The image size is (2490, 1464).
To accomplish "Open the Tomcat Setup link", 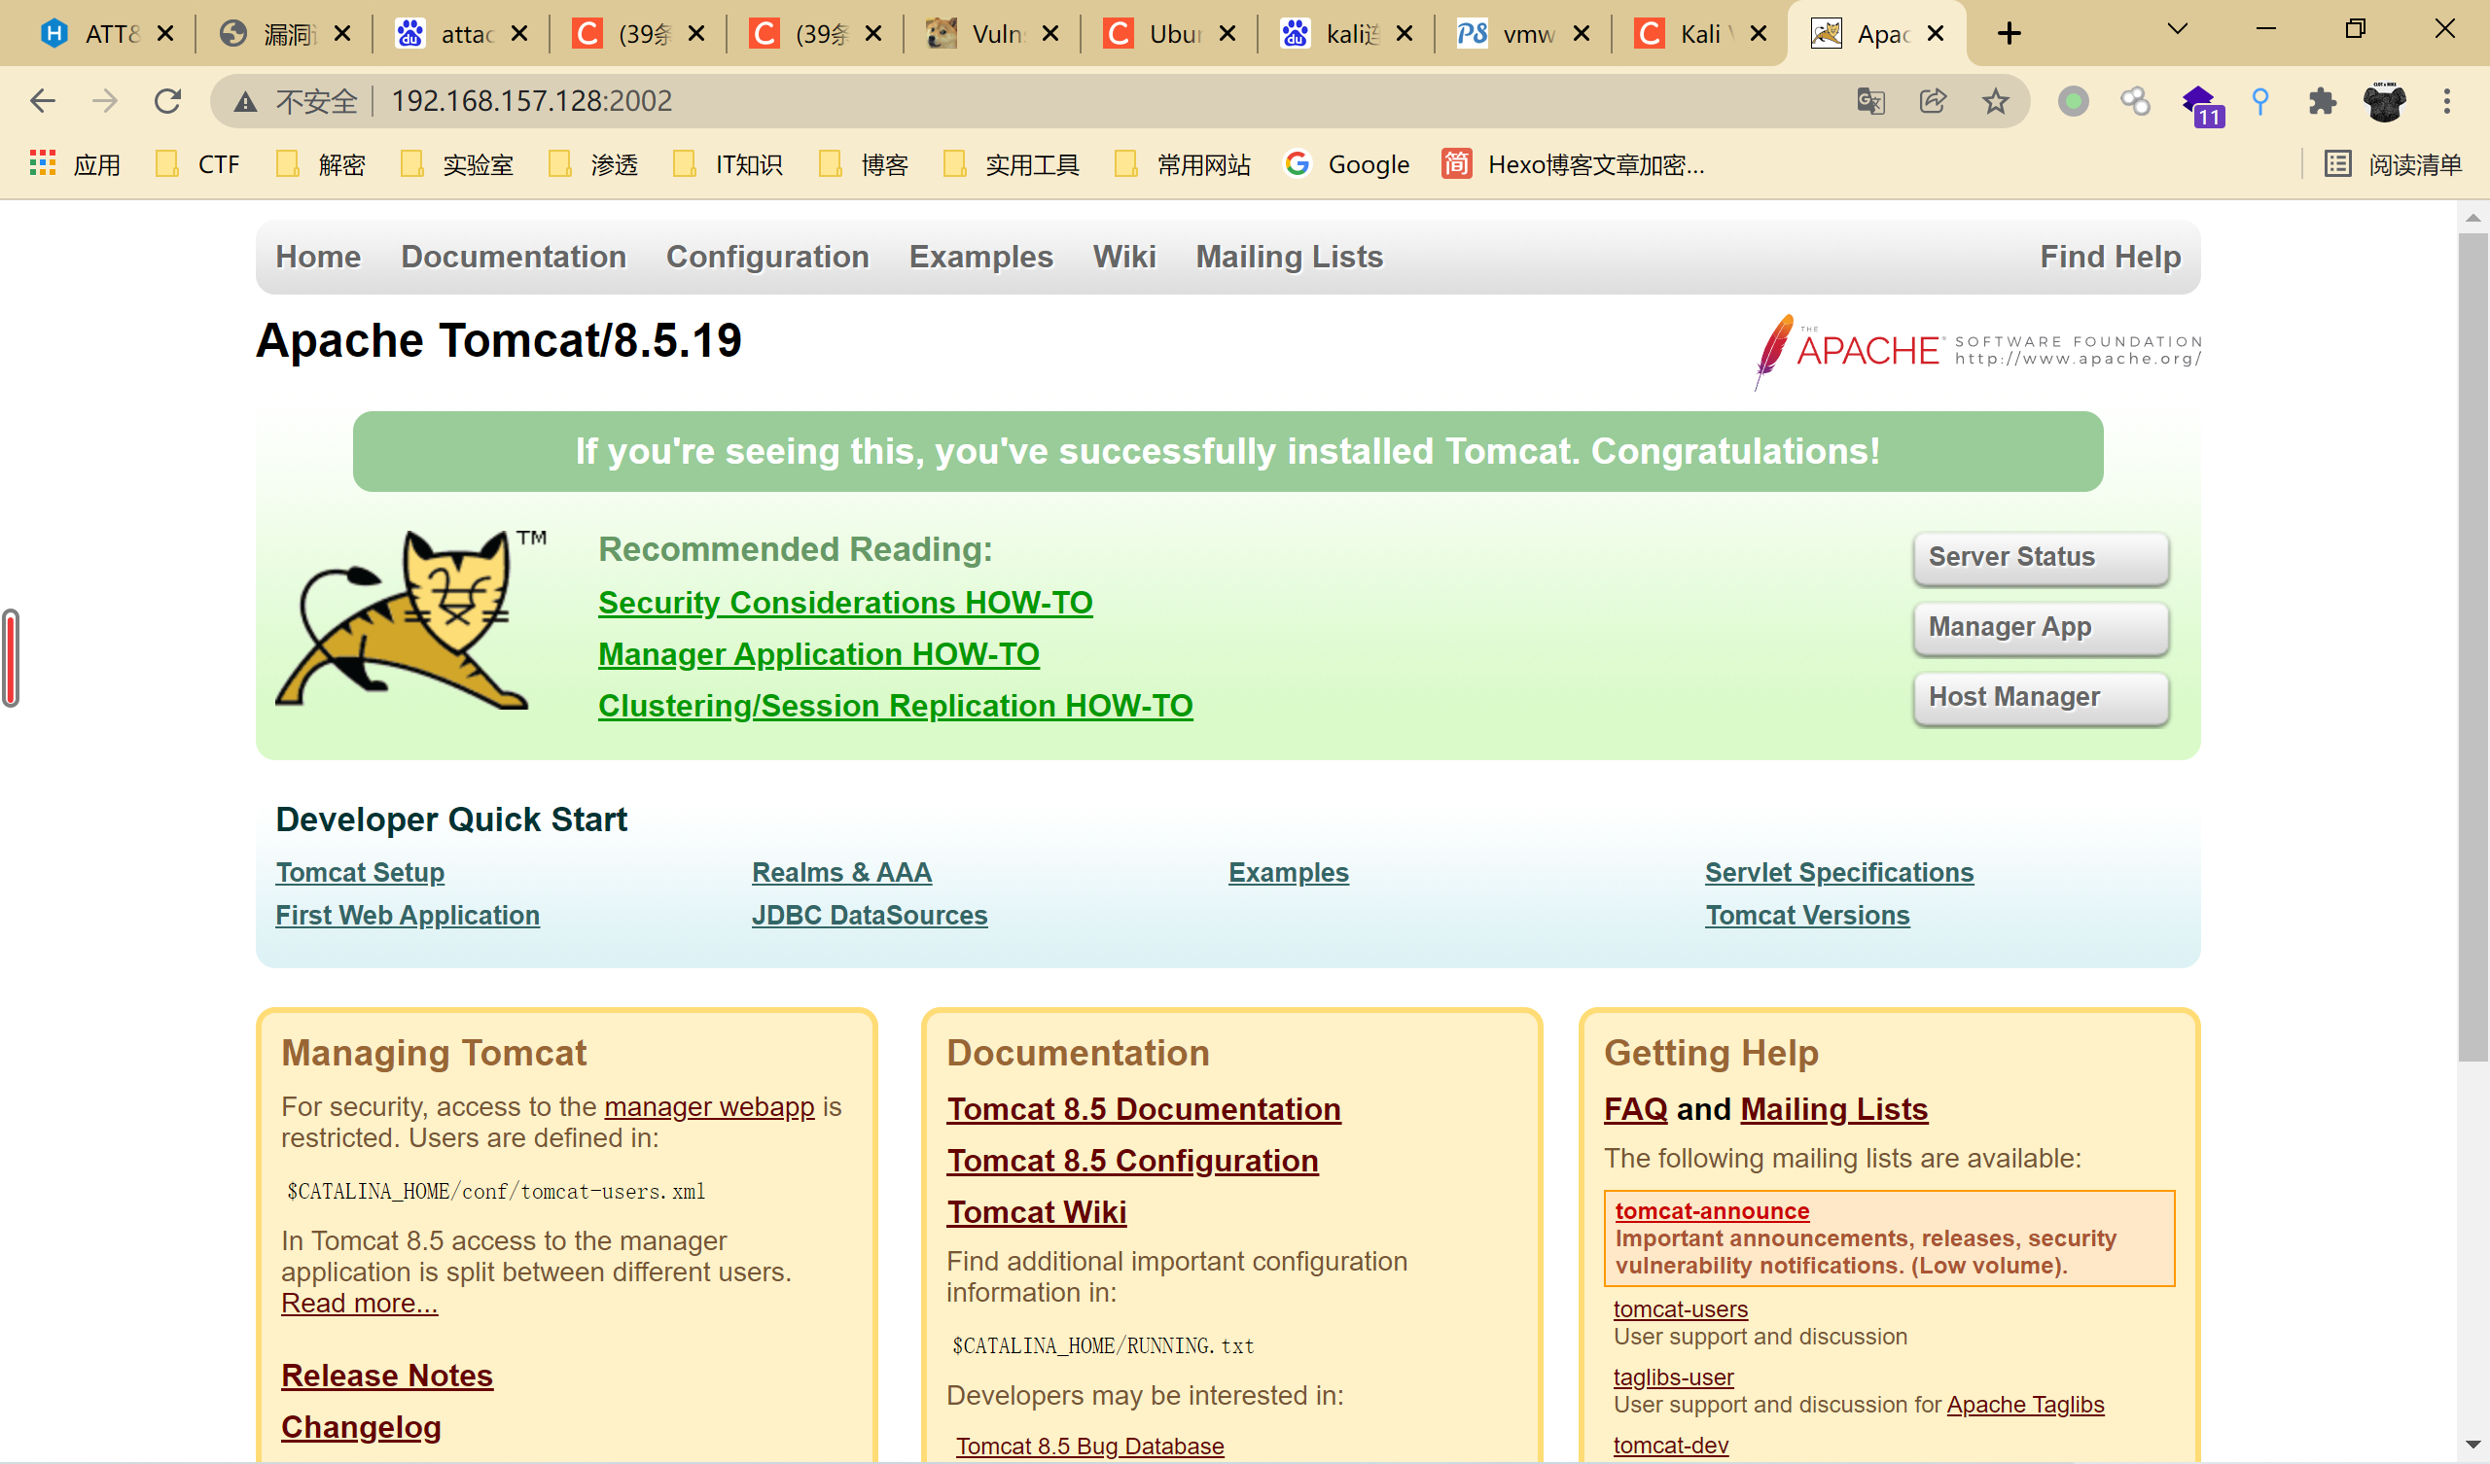I will coord(360,872).
